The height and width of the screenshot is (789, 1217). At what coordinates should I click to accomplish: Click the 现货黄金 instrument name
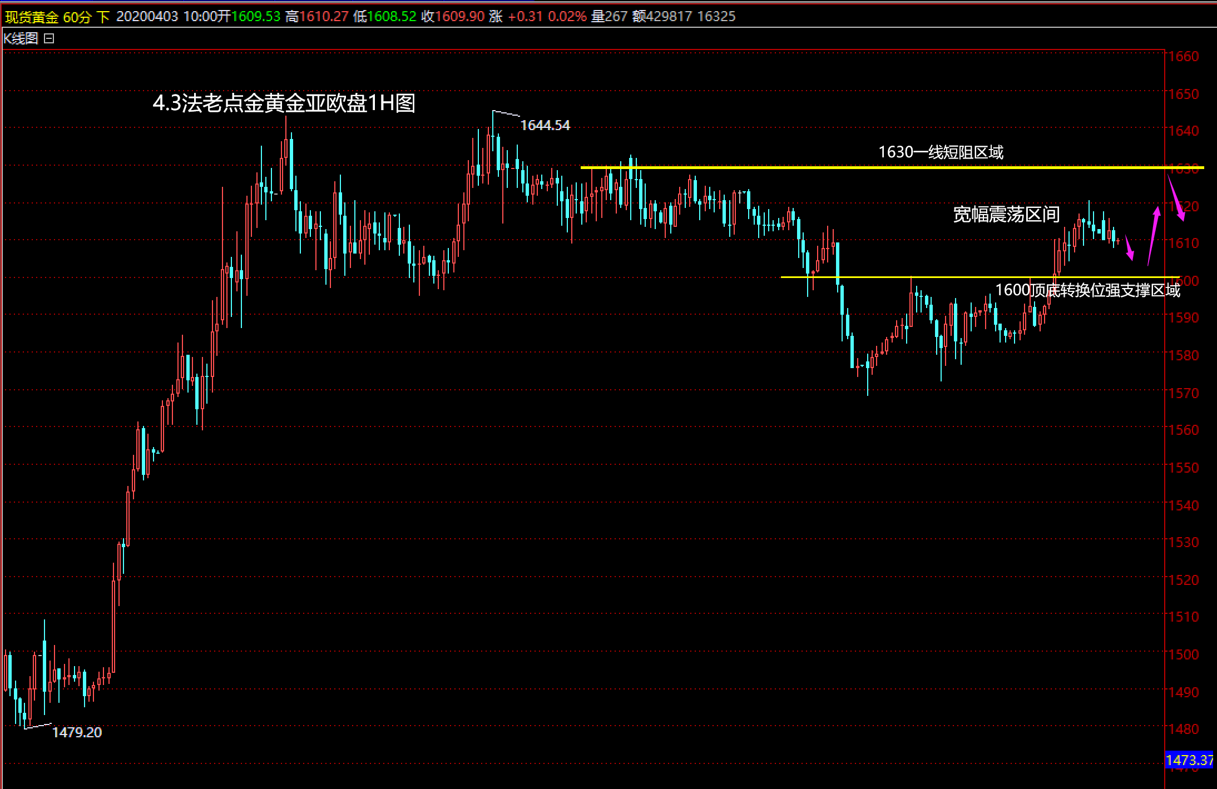pyautogui.click(x=32, y=17)
